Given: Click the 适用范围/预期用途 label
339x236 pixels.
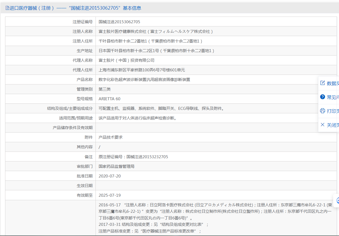Looking at the screenshot, I should (76, 118).
